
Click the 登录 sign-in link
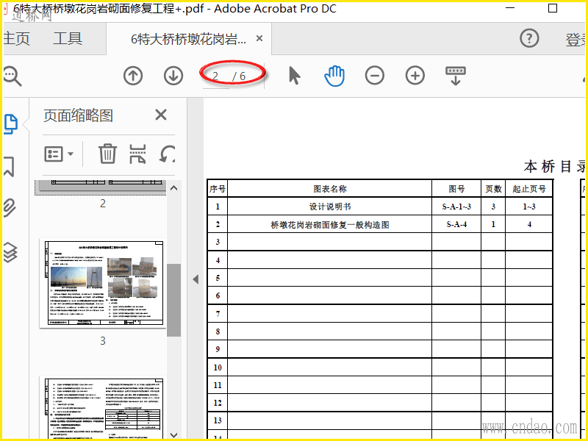coord(576,40)
